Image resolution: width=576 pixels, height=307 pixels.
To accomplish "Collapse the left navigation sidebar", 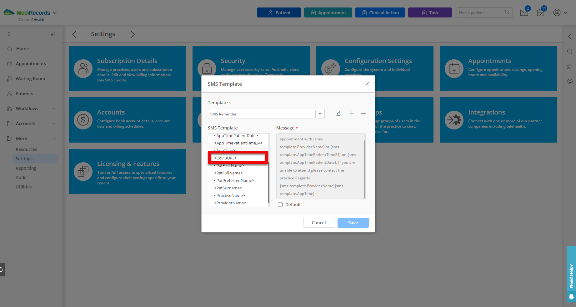I will (53, 34).
